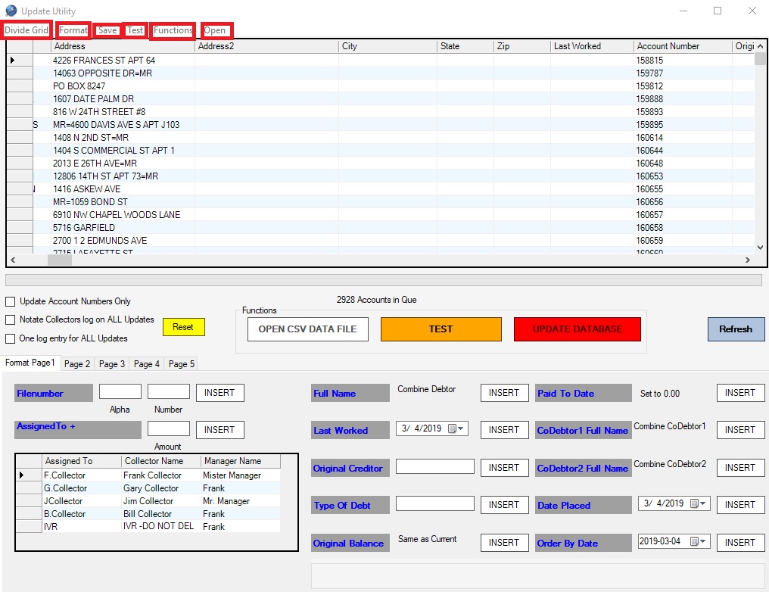This screenshot has width=769, height=592.
Task: Select the cell 4226 FRANCES ST APT 64
Action: click(123, 61)
